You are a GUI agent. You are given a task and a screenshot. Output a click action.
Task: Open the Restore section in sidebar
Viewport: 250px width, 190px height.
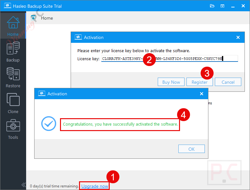13,78
